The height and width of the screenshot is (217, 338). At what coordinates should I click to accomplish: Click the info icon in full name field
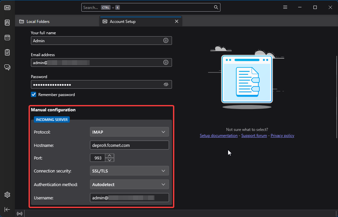(x=166, y=41)
